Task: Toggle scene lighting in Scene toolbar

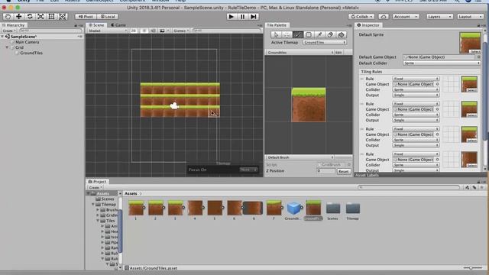Action: (x=144, y=31)
